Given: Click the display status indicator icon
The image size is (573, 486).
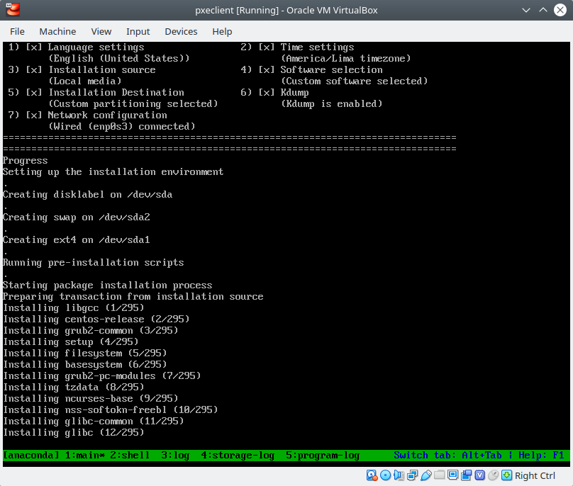Looking at the screenshot, I should tap(452, 475).
